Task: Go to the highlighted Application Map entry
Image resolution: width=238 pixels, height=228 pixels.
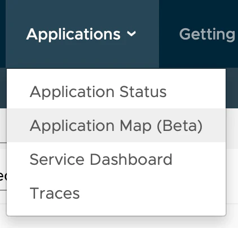Action: point(116,125)
